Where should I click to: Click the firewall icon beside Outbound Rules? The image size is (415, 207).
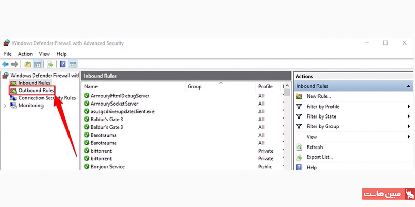[x=13, y=91]
